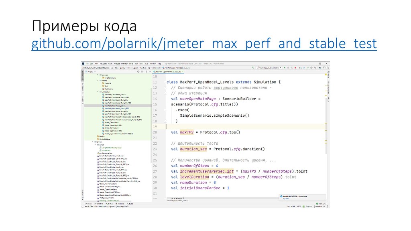Click the numberOfSteps variable on line 26
The image size is (411, 231).
point(195,166)
